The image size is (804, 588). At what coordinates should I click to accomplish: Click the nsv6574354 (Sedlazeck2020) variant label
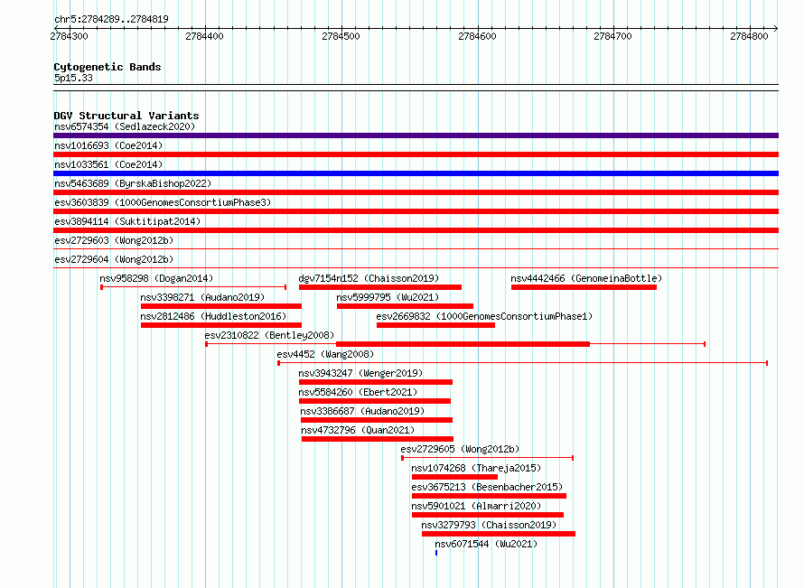pos(125,126)
